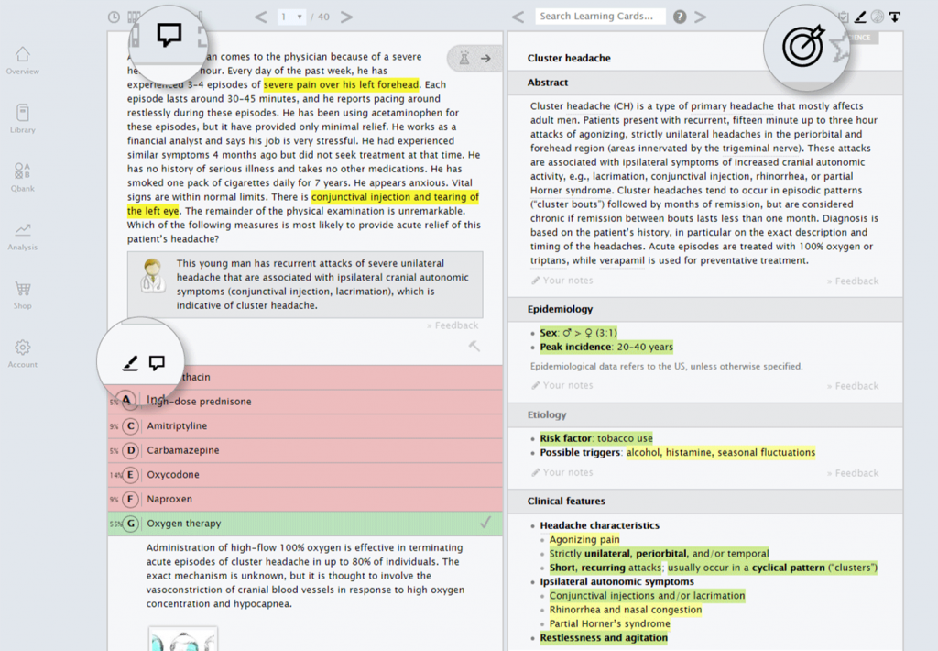Click 'Restlessness and agitation' bullet
Image resolution: width=938 pixels, height=651 pixels.
tap(604, 638)
